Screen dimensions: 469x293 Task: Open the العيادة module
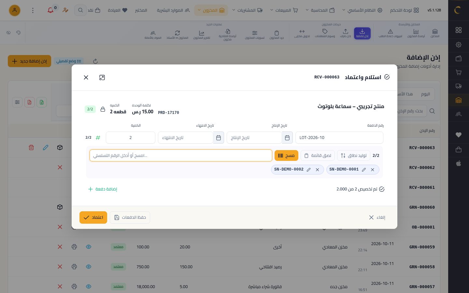click(x=118, y=10)
